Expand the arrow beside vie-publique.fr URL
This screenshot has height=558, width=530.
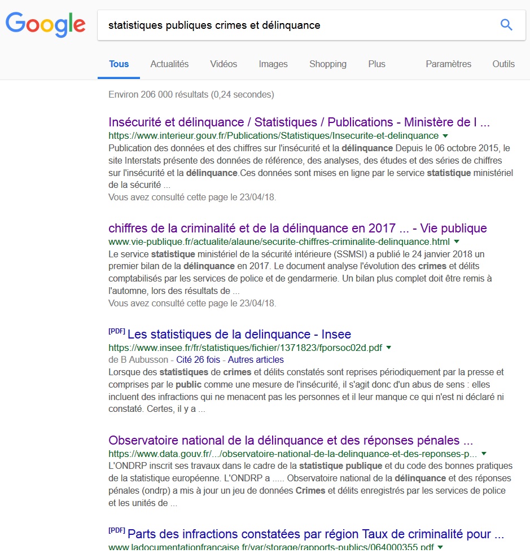[457, 241]
